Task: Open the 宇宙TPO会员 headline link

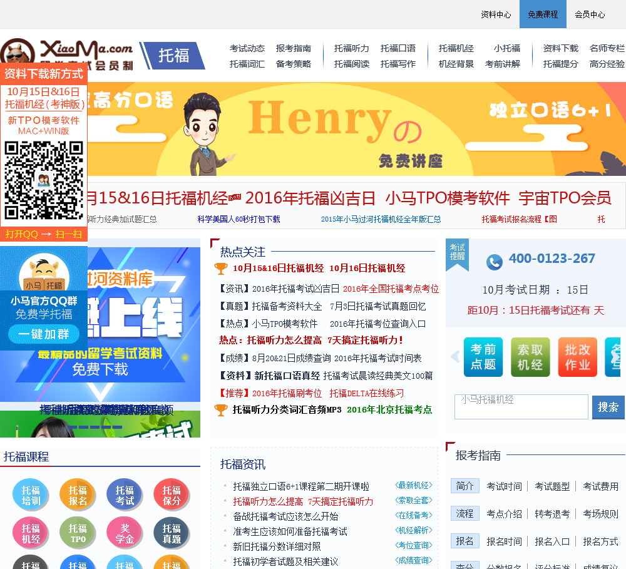Action: [x=565, y=198]
